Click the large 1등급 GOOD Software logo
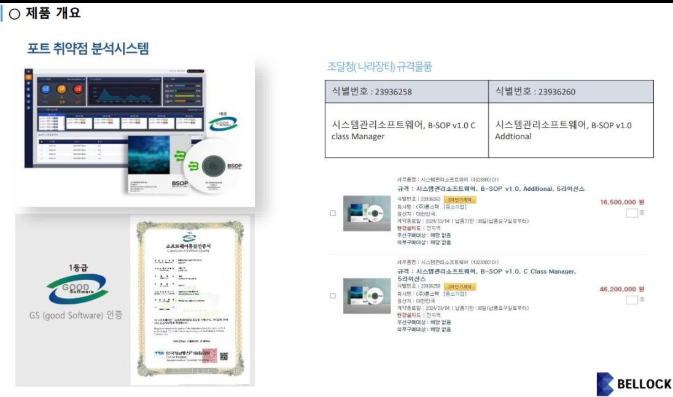This screenshot has height=397, width=673. (78, 284)
